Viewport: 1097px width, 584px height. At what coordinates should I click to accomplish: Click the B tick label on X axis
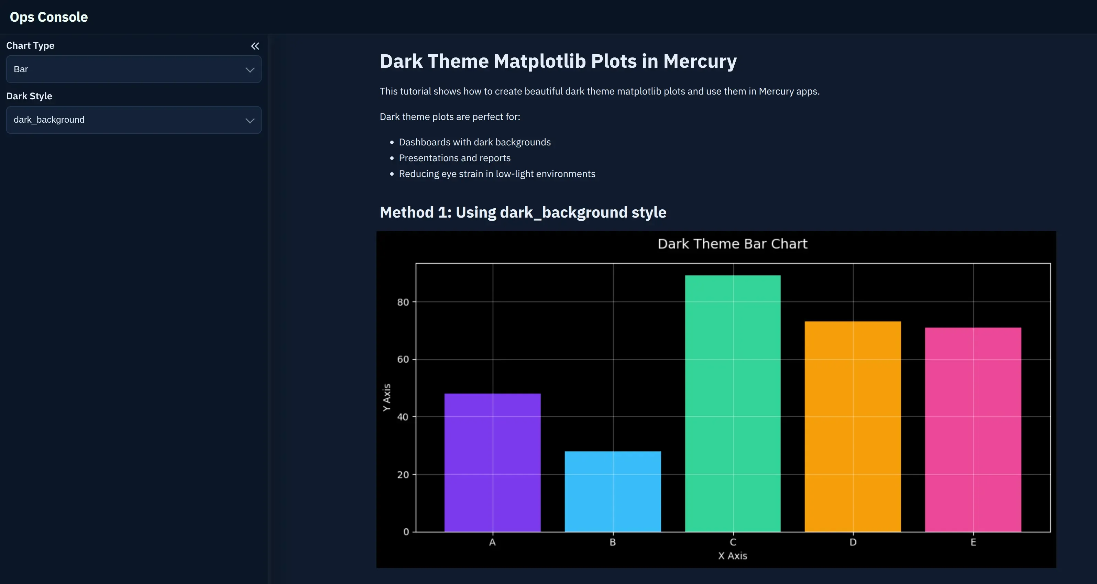(x=613, y=542)
